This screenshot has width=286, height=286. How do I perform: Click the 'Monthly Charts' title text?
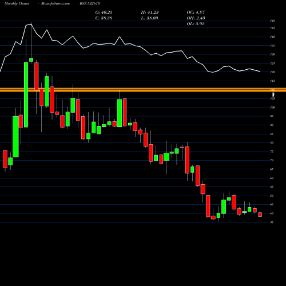[x=17, y=3]
